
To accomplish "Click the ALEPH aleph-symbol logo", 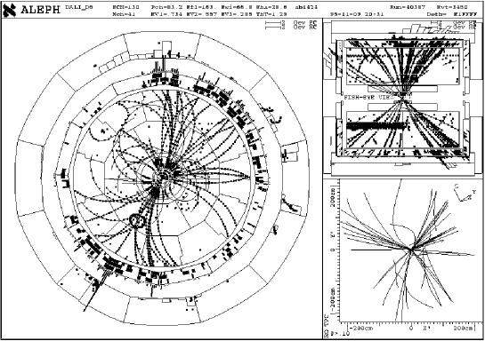I will (9, 10).
